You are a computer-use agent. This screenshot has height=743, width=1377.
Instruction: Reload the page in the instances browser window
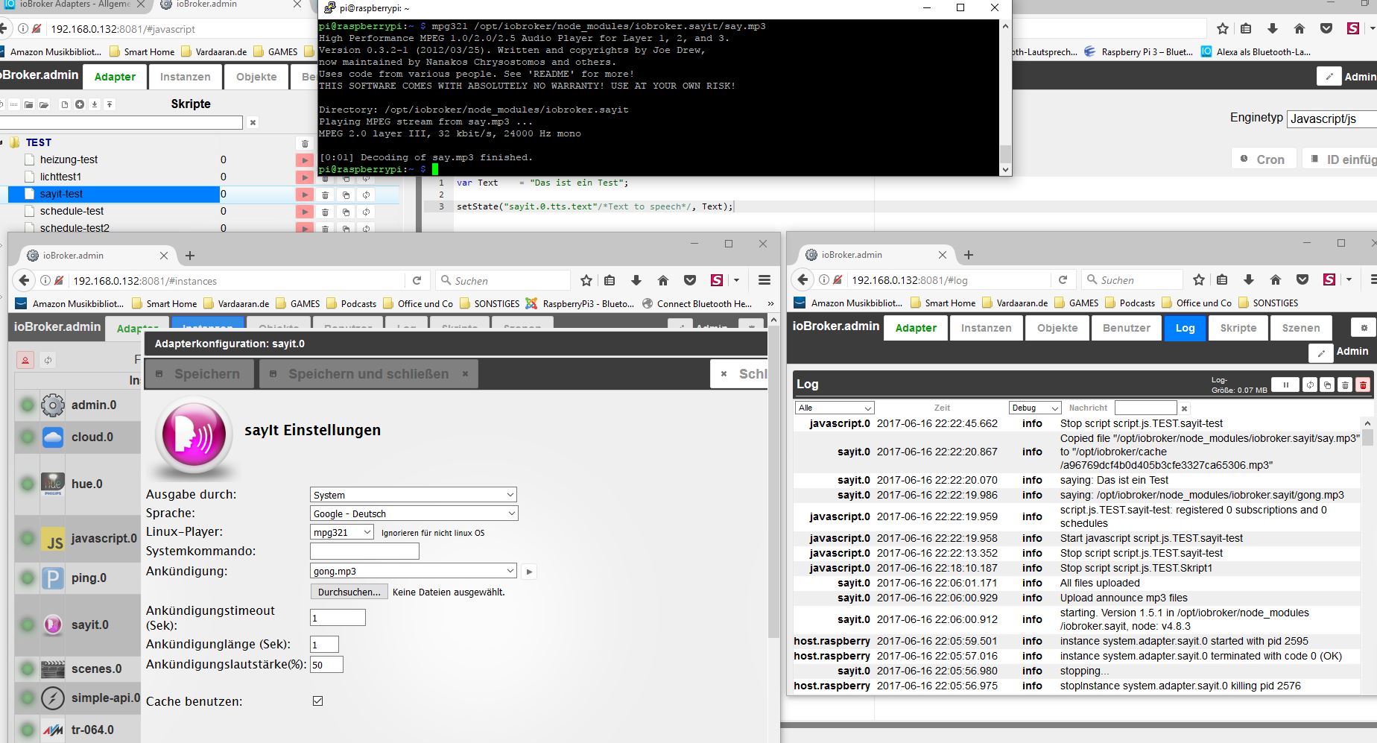coord(417,280)
